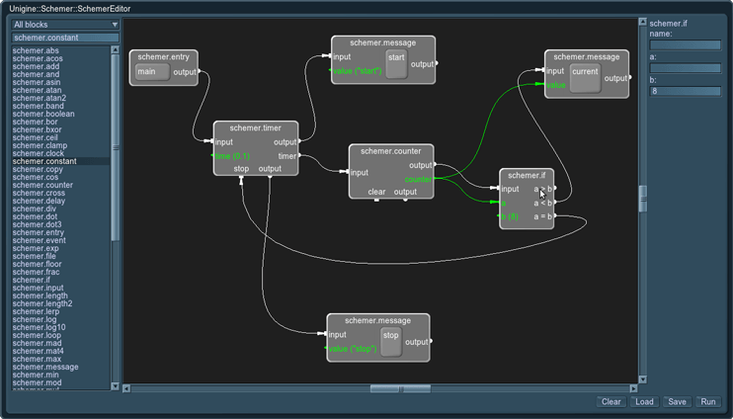The height and width of the screenshot is (419, 733).
Task: Click the b value field showing 8
Action: click(x=685, y=91)
